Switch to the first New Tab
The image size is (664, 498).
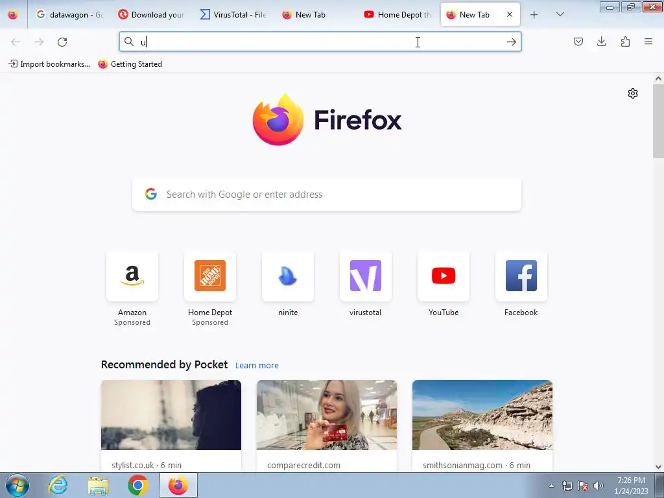click(316, 15)
